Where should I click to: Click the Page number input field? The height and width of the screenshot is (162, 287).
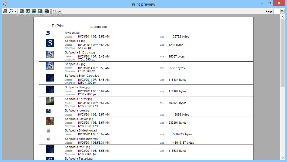tap(277, 11)
